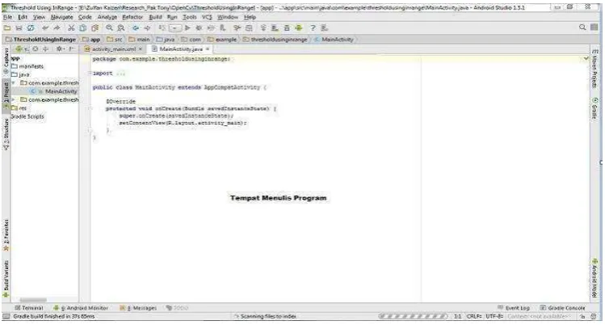Toggle the Structure tool window button

[6, 134]
